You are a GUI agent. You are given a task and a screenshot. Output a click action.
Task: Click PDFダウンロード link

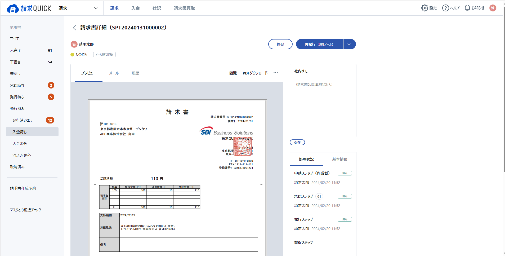[255, 73]
